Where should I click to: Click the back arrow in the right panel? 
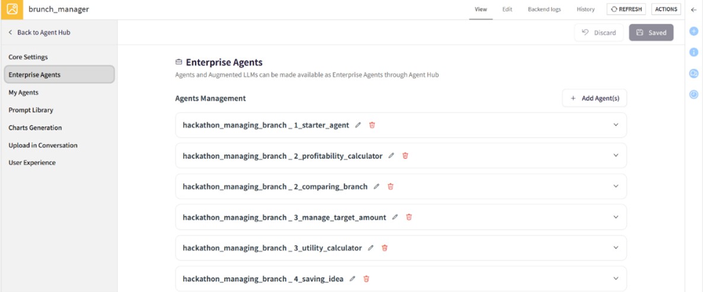point(694,10)
